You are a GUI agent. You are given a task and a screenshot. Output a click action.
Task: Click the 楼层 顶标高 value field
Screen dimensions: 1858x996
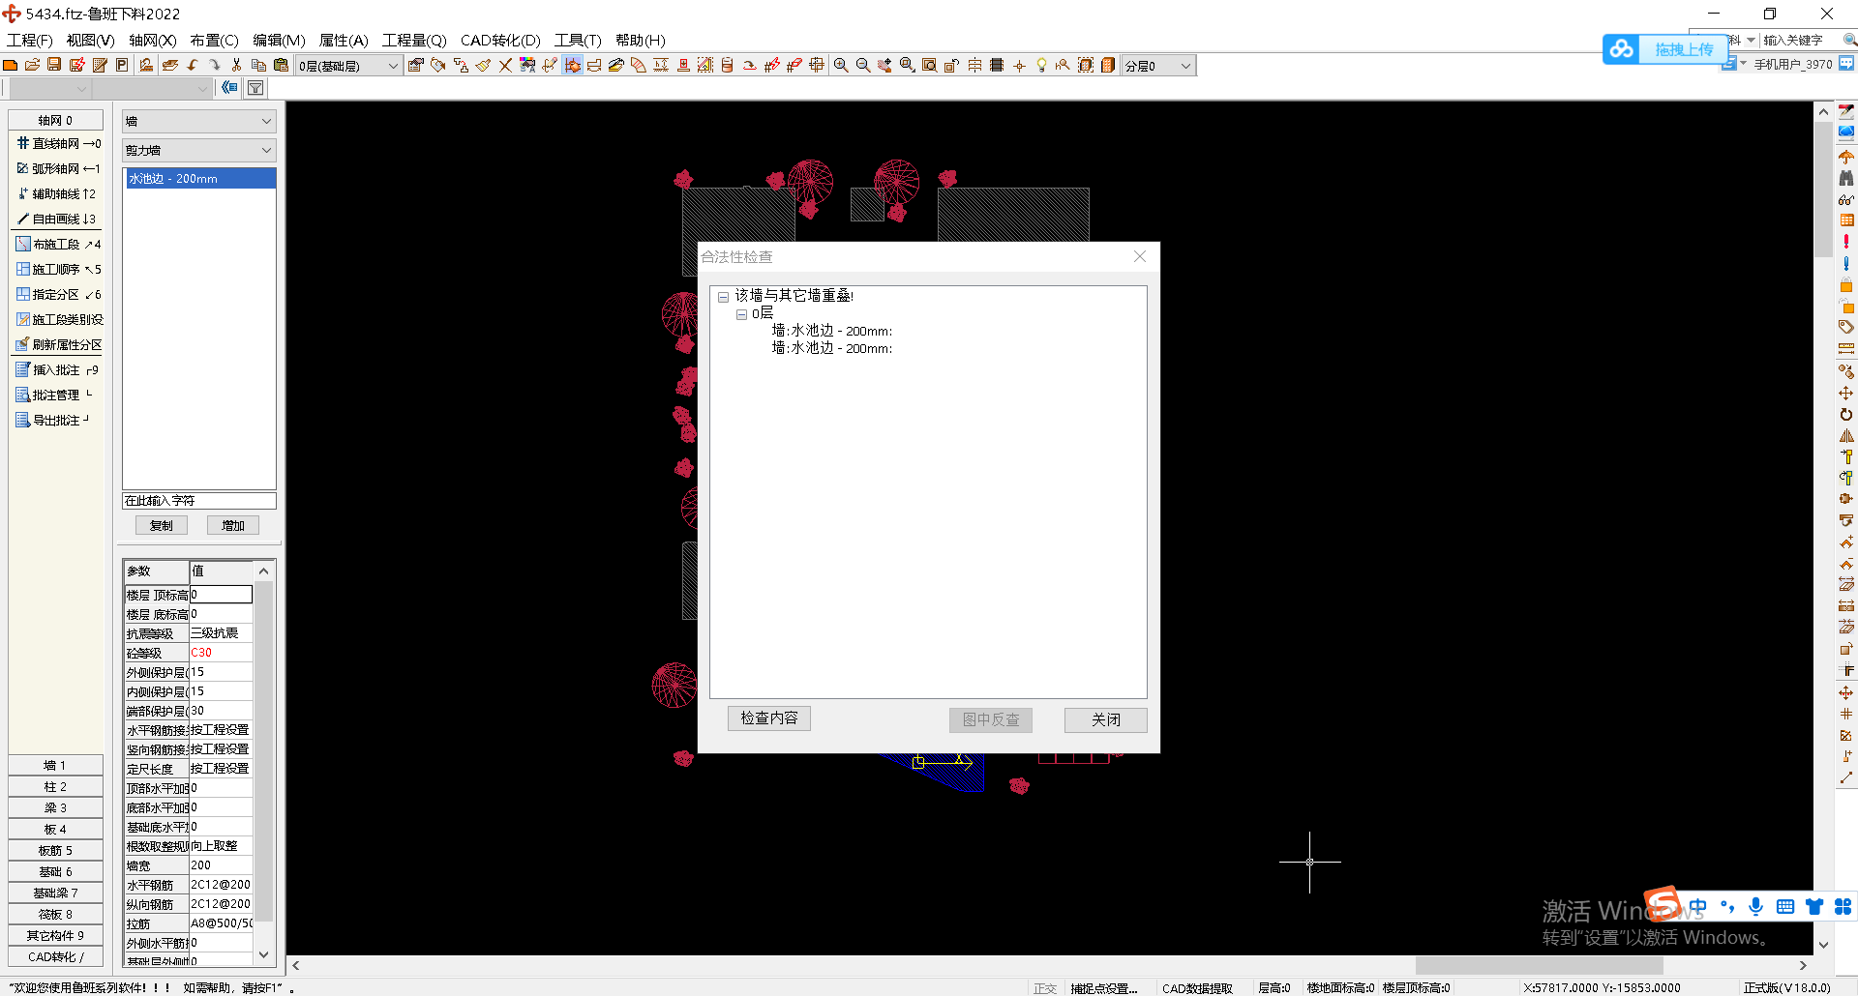[221, 595]
